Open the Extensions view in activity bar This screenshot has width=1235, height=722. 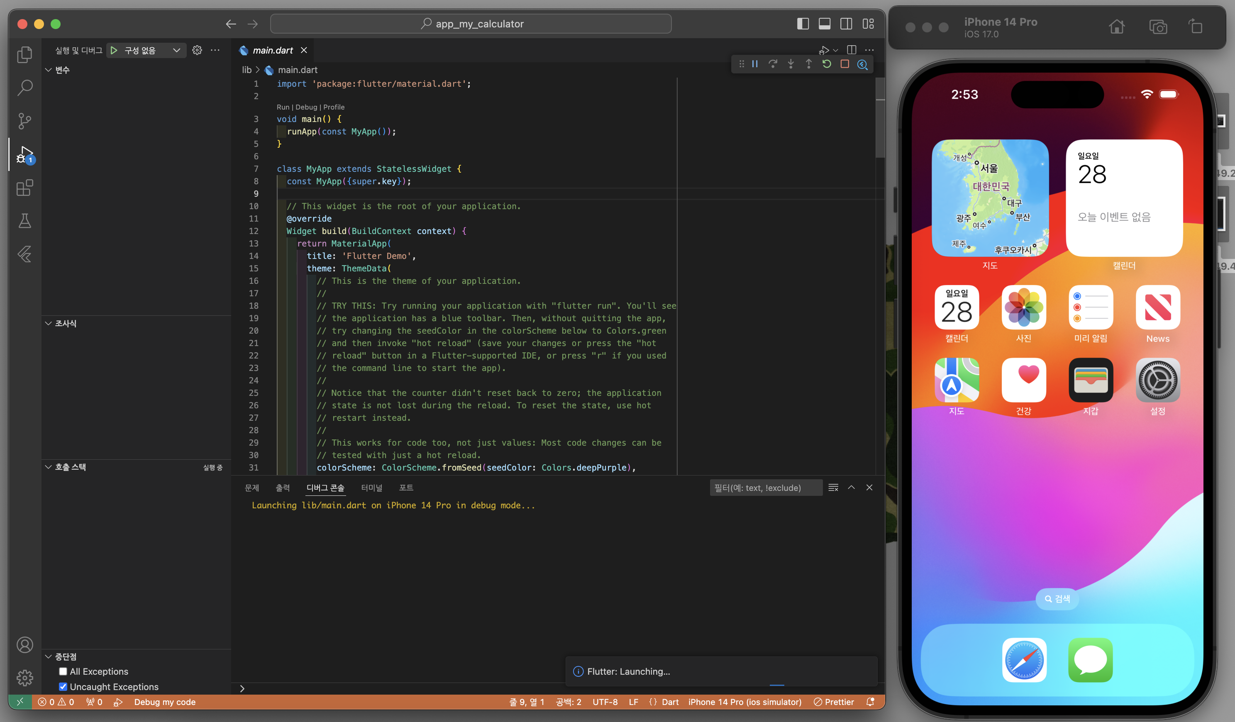(x=24, y=188)
